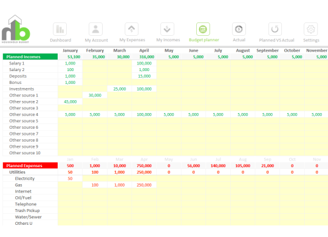This screenshot has width=328, height=237.
Task: Click the Utilities category row label
Action: (x=18, y=172)
